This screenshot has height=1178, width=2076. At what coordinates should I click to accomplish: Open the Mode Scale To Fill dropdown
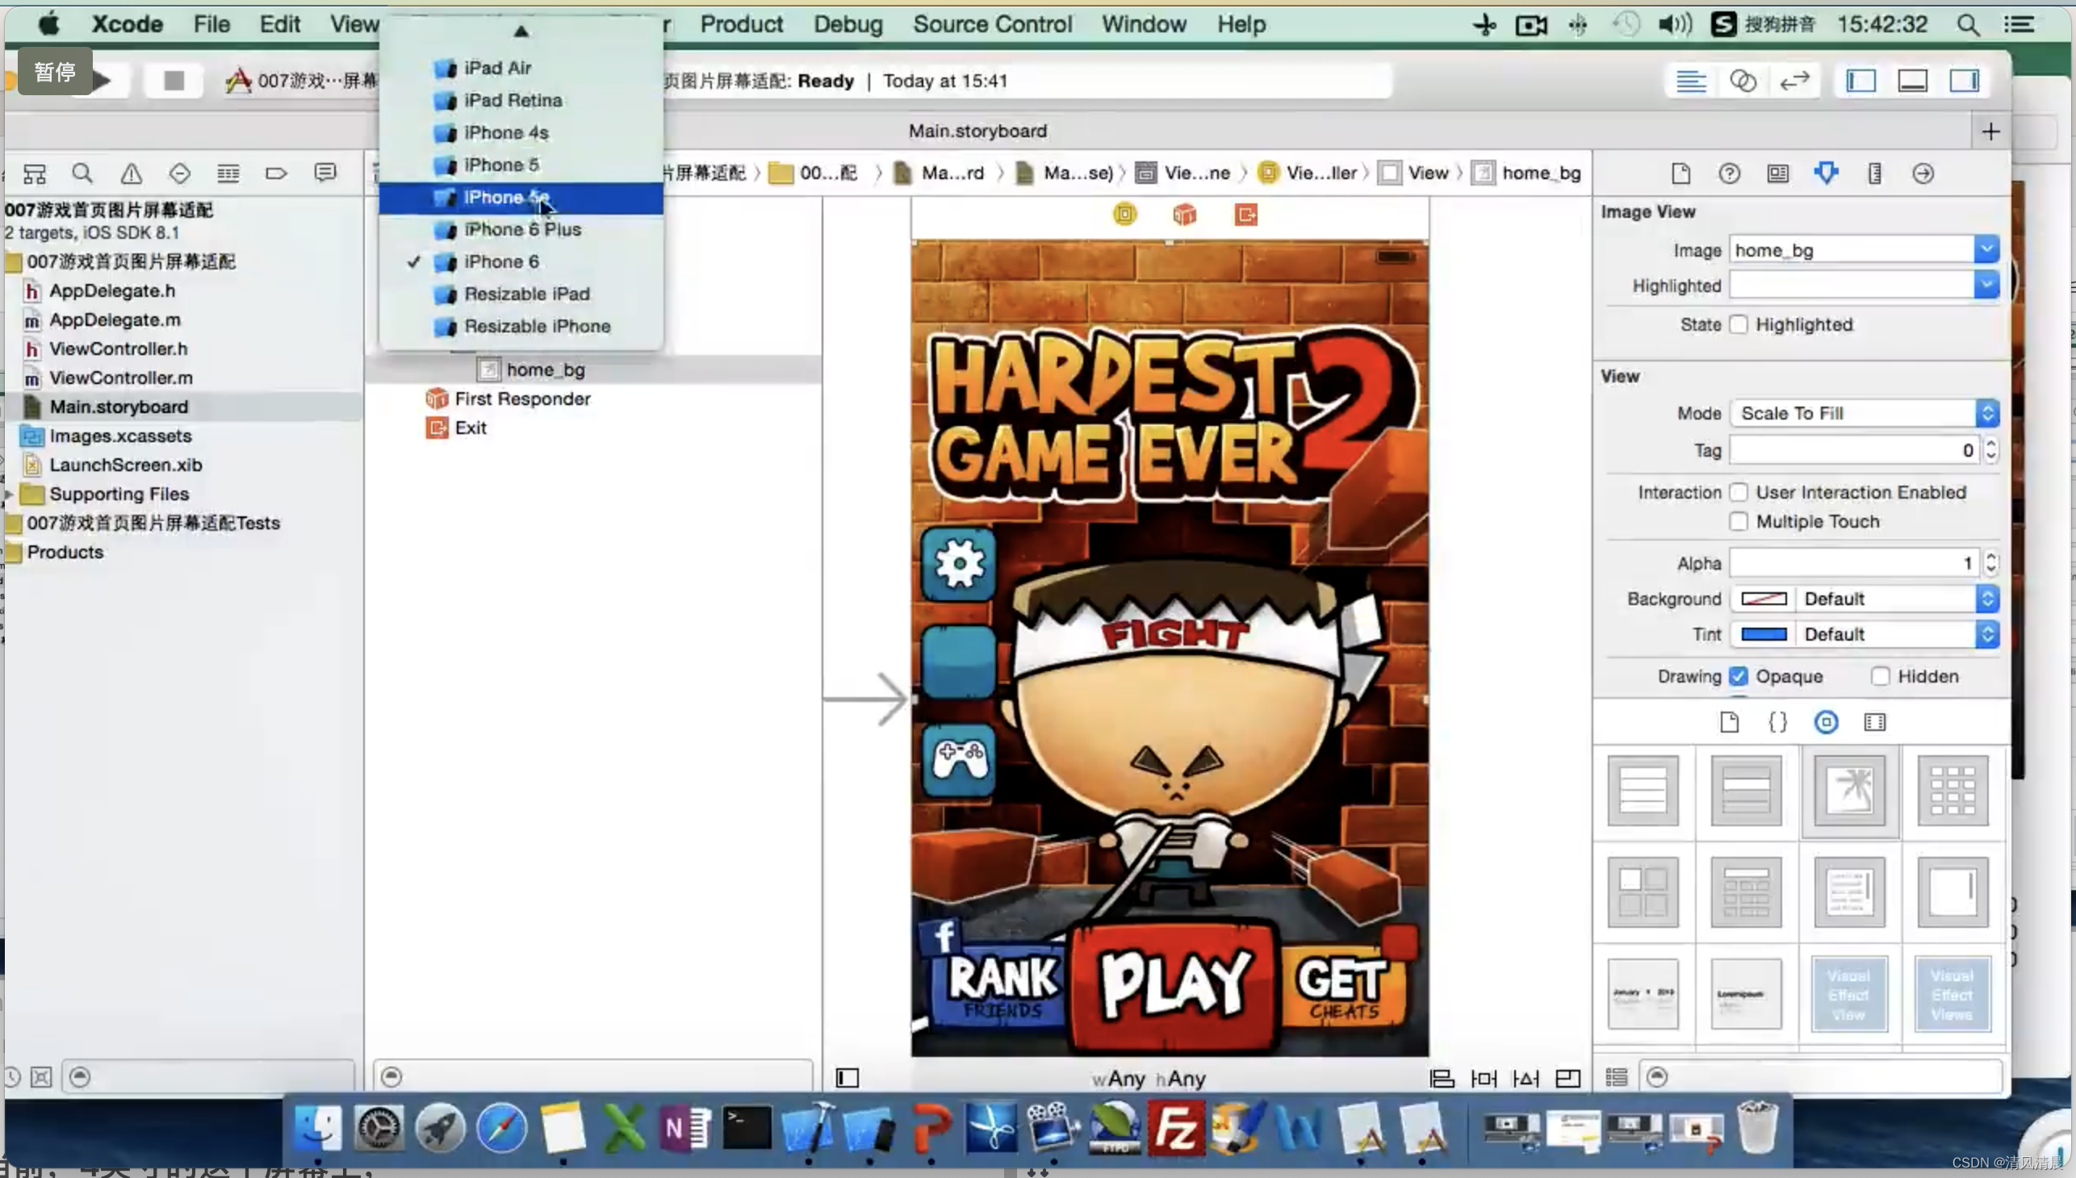(1865, 413)
